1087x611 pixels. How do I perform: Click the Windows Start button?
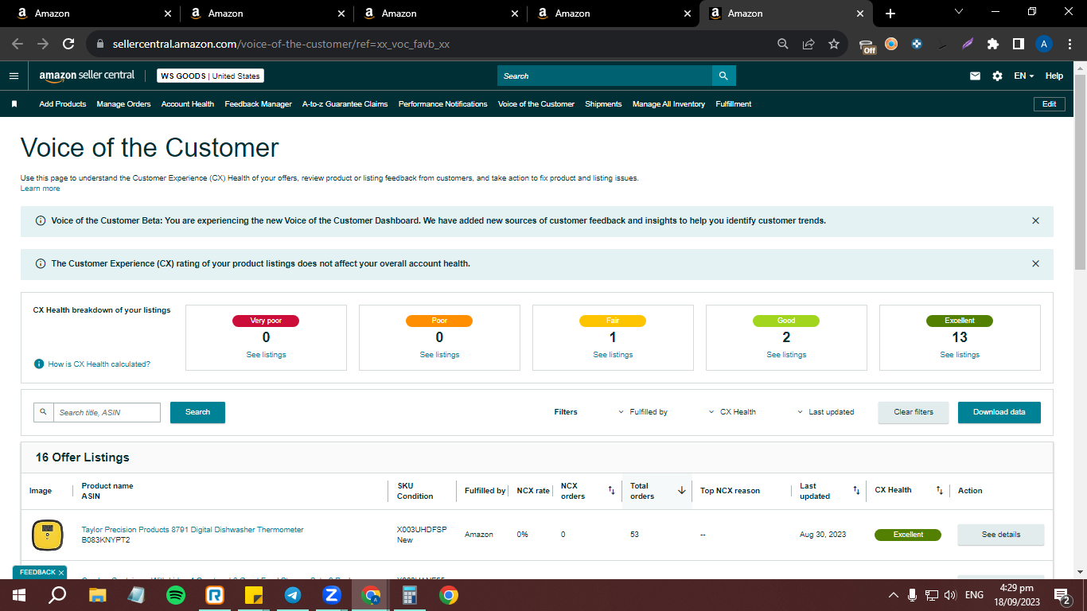coord(19,594)
